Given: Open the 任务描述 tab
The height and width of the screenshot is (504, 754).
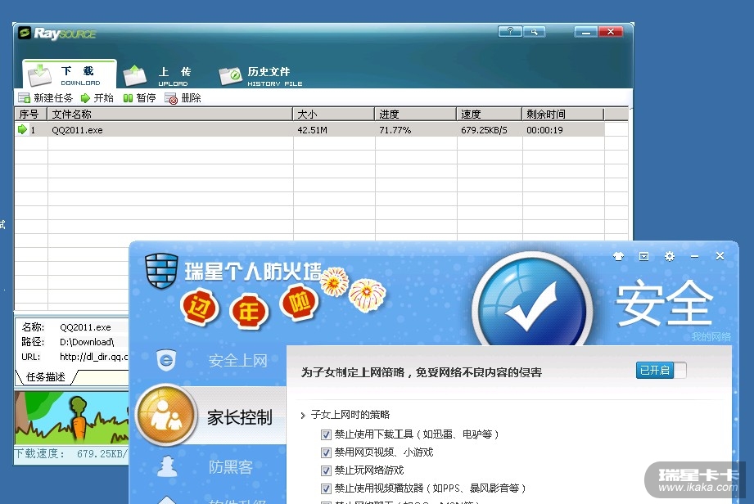Looking at the screenshot, I should (x=46, y=377).
